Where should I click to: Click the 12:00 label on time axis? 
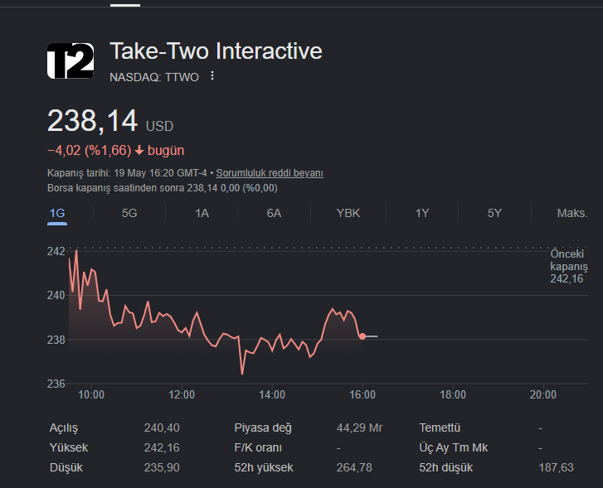(x=182, y=394)
